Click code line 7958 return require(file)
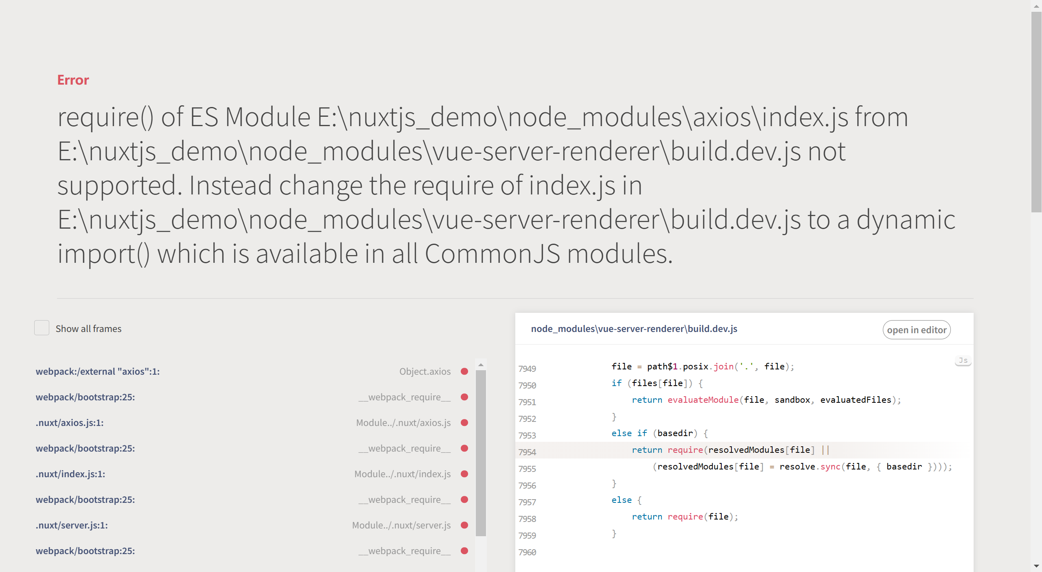This screenshot has height=572, width=1042. [x=685, y=517]
